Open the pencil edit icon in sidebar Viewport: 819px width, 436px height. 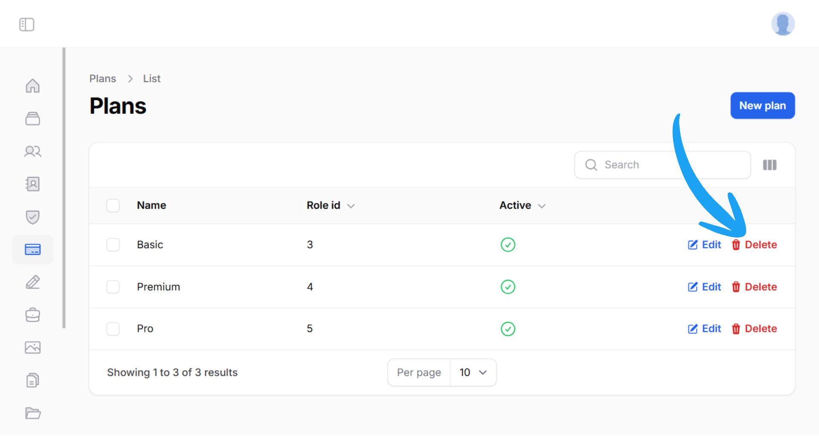[33, 282]
